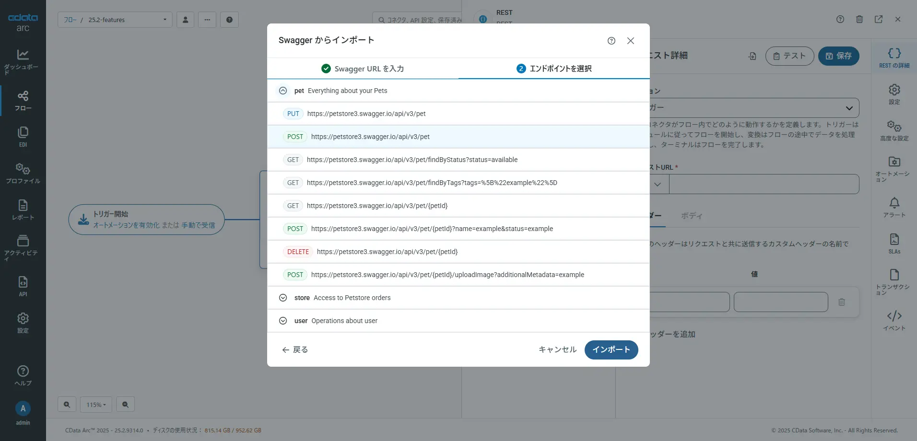The height and width of the screenshot is (441, 917).
Task: Click the connector search box on the canvas
Action: click(x=417, y=20)
